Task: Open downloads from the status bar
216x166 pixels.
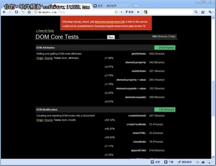Action: tap(169, 162)
